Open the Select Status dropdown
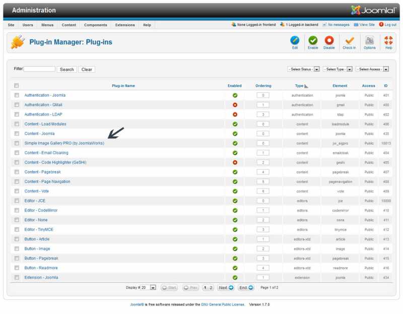Screen dimensions: 403x314 pos(304,69)
